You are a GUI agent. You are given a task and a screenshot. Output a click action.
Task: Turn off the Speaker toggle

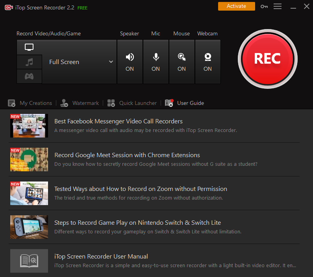(130, 62)
